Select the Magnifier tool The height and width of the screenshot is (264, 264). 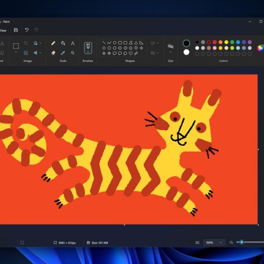tap(73, 53)
